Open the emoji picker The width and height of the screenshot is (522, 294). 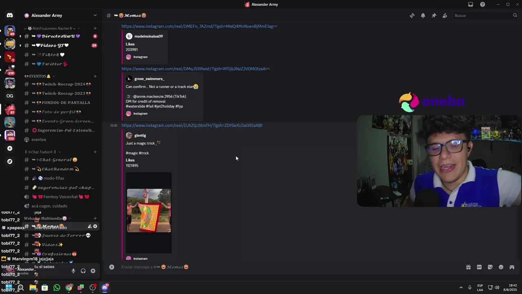click(x=501, y=267)
